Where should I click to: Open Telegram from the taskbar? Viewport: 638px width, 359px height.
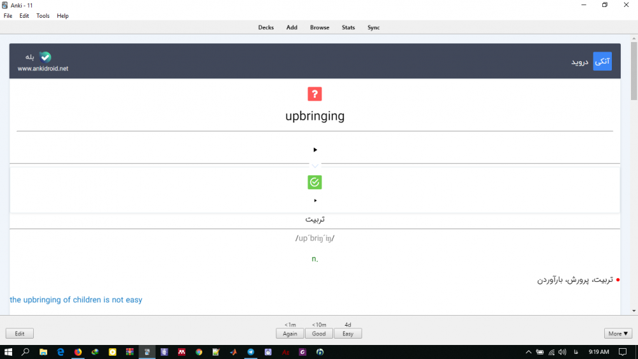[251, 352]
